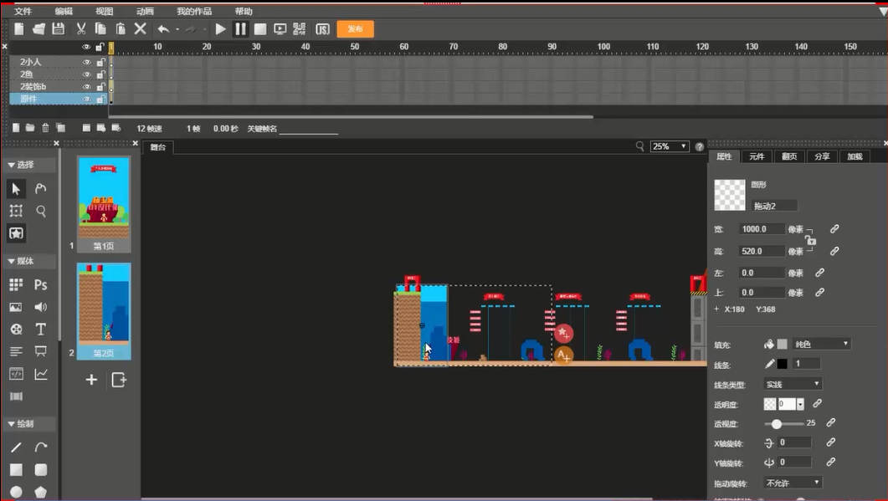Image resolution: width=888 pixels, height=501 pixels.
Task: Click the gray fill color swatch
Action: (782, 344)
